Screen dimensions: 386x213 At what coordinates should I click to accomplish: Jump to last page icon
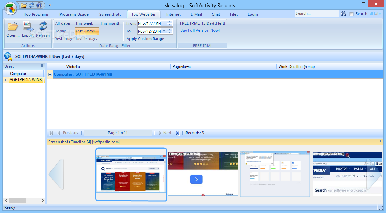pos(177,133)
